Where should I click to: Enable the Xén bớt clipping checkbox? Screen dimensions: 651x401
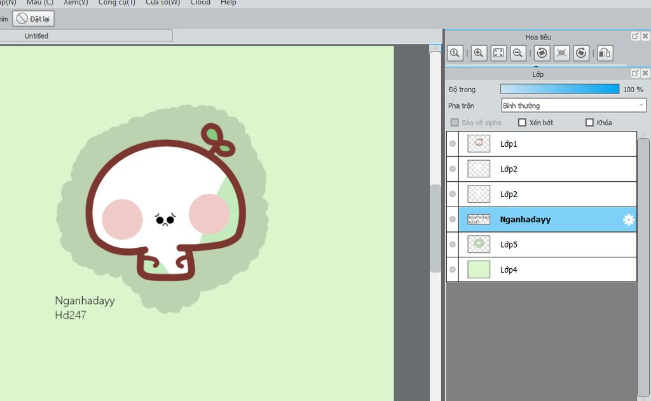pos(522,123)
